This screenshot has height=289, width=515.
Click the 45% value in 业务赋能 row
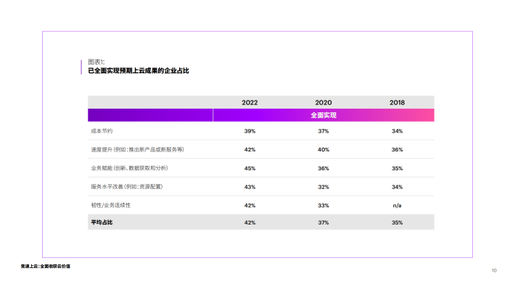(250, 168)
